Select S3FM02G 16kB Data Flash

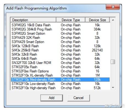coord(60,25)
